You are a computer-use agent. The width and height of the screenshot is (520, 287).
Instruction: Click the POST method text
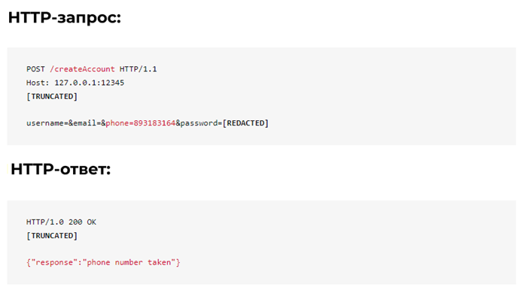35,69
